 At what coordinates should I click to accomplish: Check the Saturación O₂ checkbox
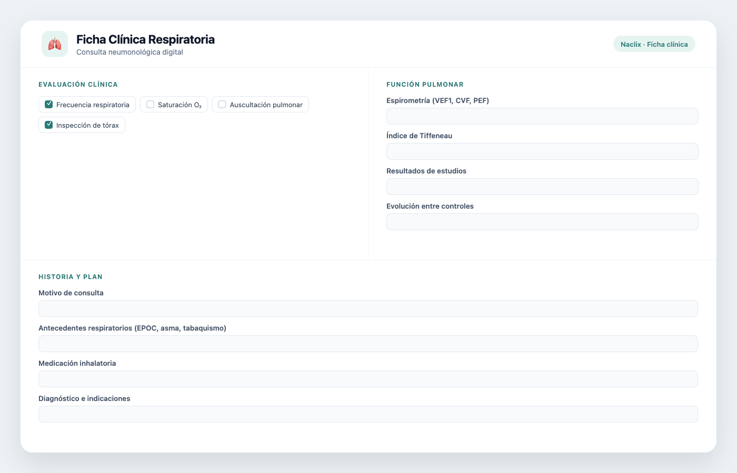tap(151, 105)
